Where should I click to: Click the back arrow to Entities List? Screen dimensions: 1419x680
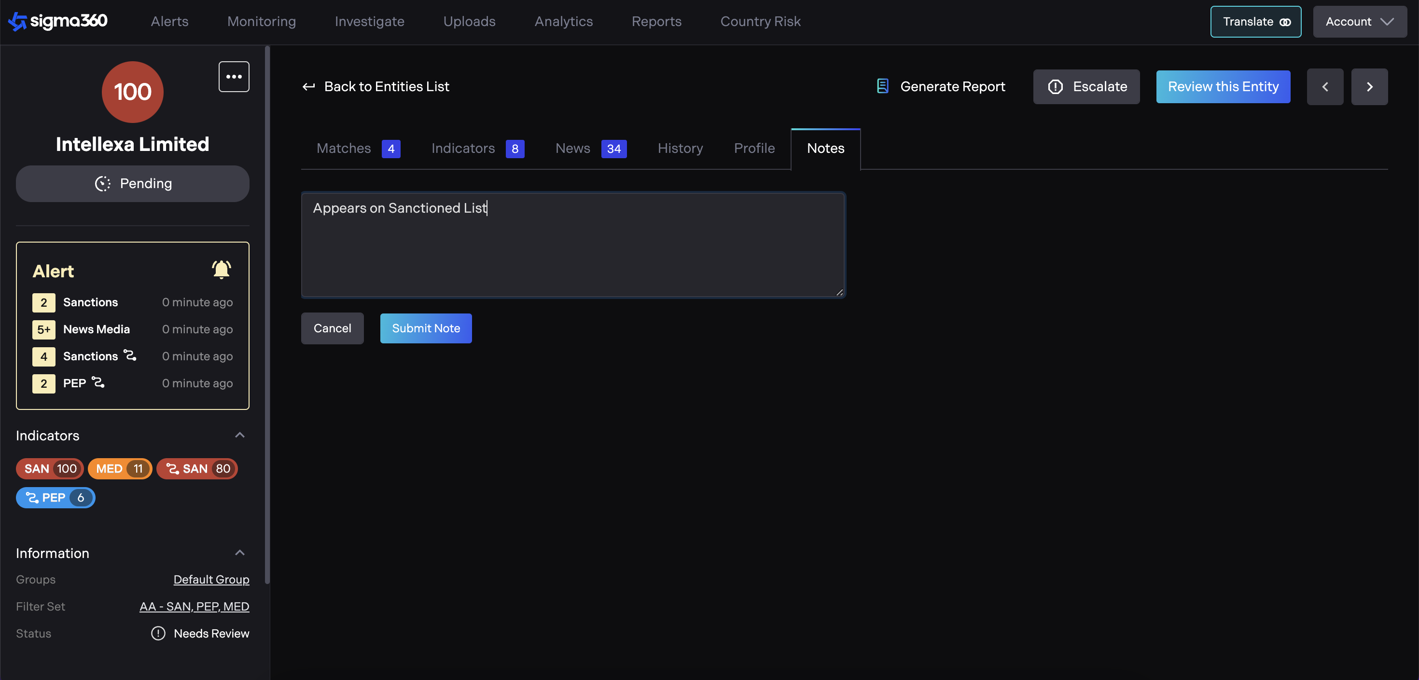click(308, 86)
